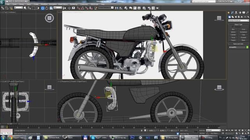Switch to Display command panel tab

(x=244, y=12)
